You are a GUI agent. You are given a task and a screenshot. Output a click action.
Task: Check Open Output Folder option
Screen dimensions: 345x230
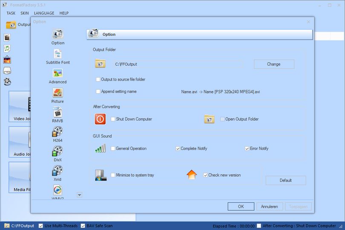point(222,119)
